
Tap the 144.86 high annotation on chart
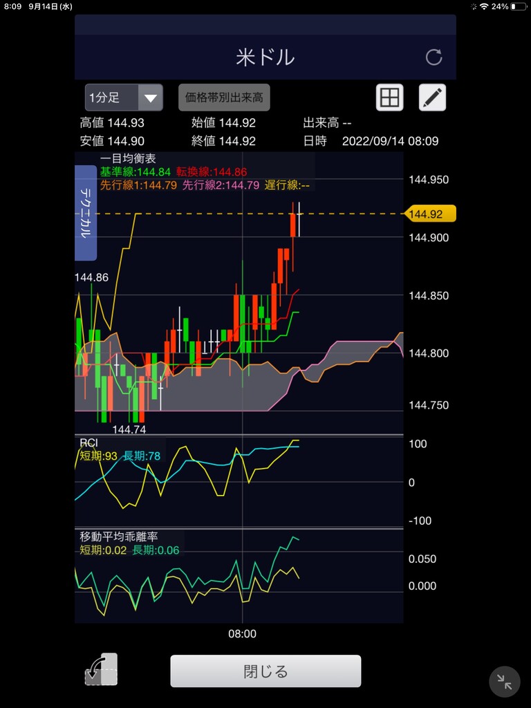[x=92, y=277]
